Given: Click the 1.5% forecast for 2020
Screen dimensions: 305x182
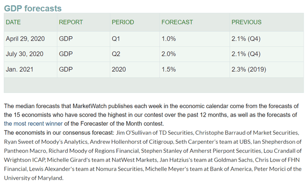Looking at the screenshot, I should [x=169, y=70].
